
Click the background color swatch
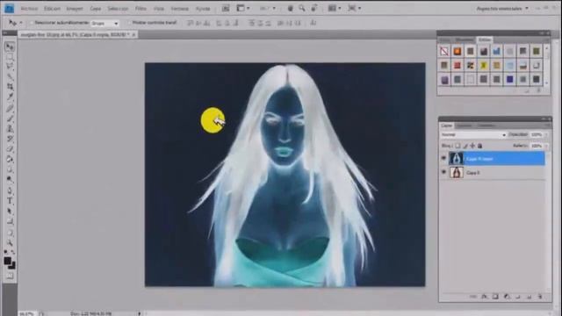pos(12,266)
